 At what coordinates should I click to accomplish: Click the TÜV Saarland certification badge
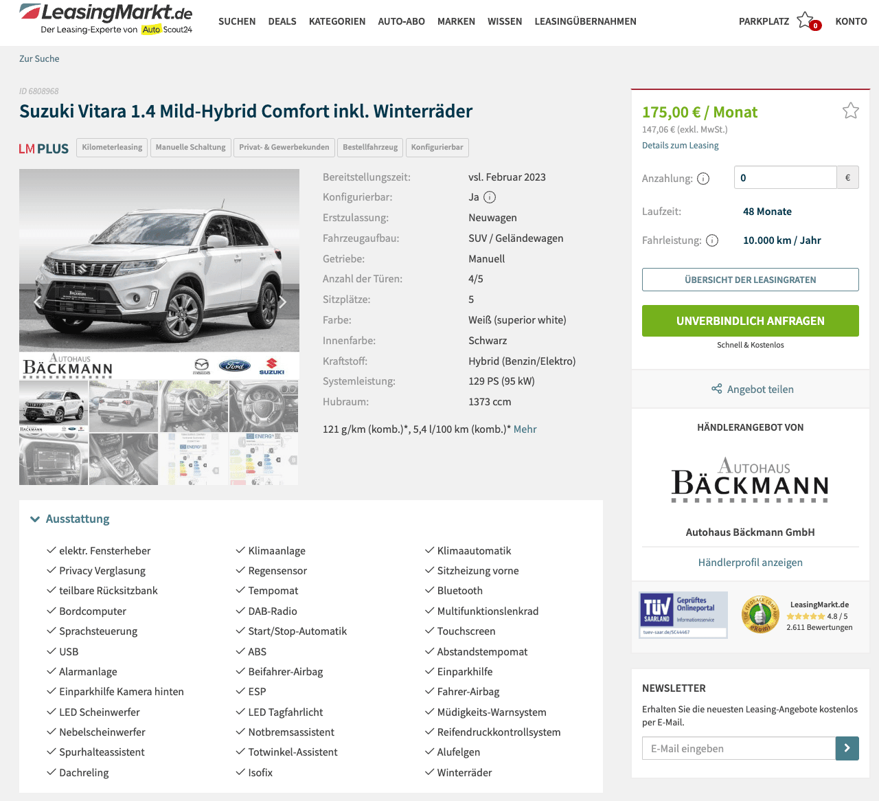click(x=683, y=615)
